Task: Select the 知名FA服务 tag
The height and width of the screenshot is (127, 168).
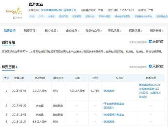Action: (104, 16)
